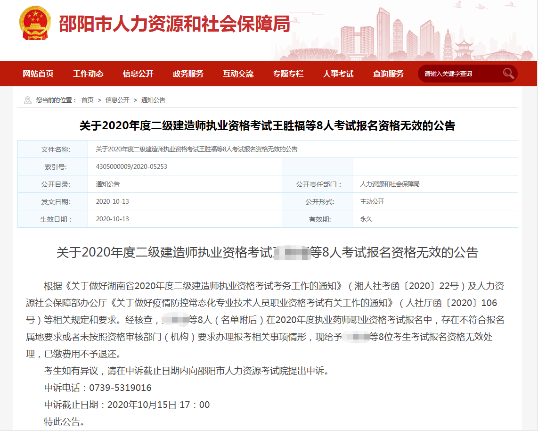Select 互动交流 from the navigation

[x=238, y=74]
